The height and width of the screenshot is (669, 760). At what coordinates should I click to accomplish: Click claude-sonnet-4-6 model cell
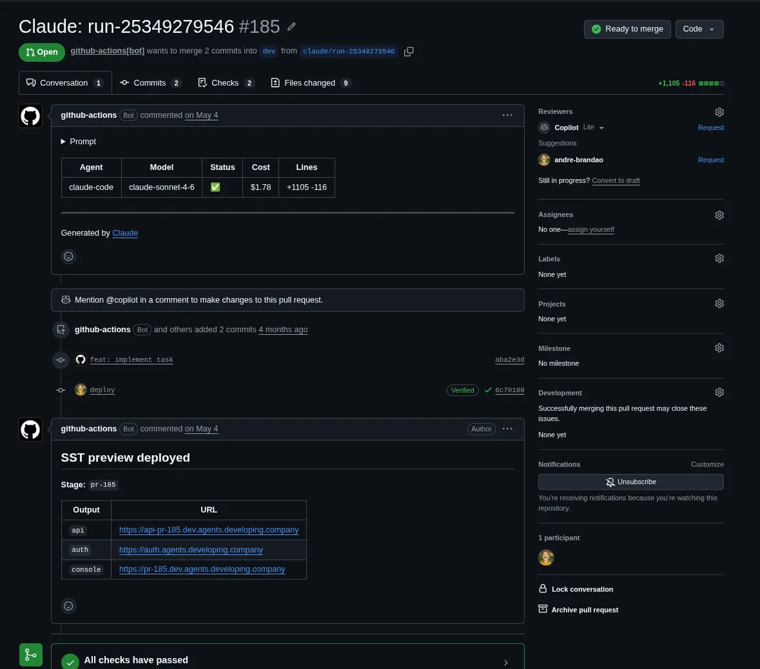coord(161,187)
